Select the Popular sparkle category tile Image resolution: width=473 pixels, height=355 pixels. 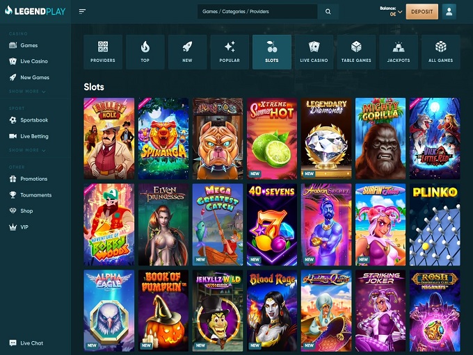pyautogui.click(x=230, y=52)
